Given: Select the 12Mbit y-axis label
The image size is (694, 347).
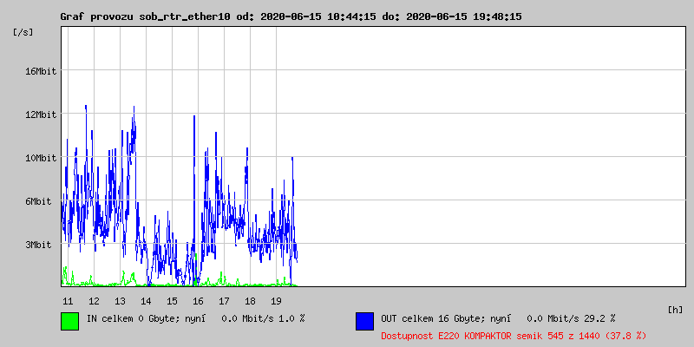Looking at the screenshot, I should [41, 115].
